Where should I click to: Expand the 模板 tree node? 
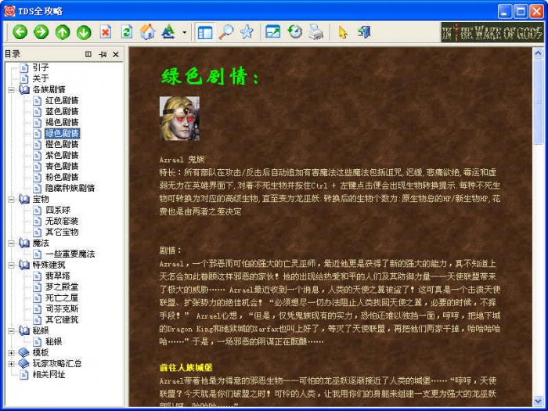(11, 353)
